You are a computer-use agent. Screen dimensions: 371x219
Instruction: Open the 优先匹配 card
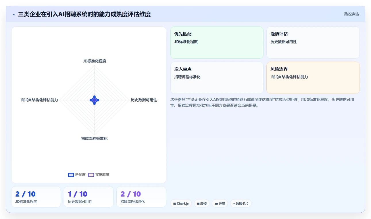point(217,43)
